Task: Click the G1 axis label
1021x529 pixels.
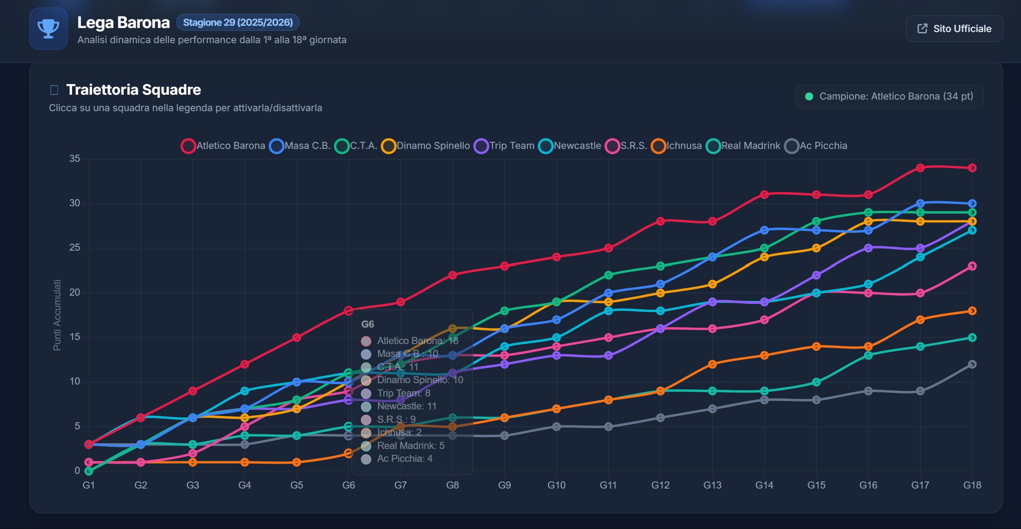Action: (x=89, y=485)
